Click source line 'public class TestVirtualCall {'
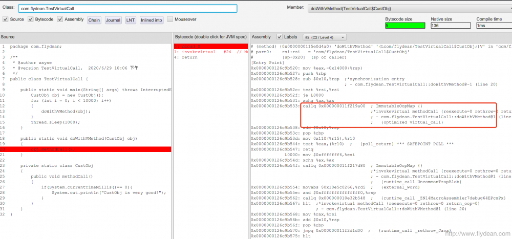 (x=49, y=79)
